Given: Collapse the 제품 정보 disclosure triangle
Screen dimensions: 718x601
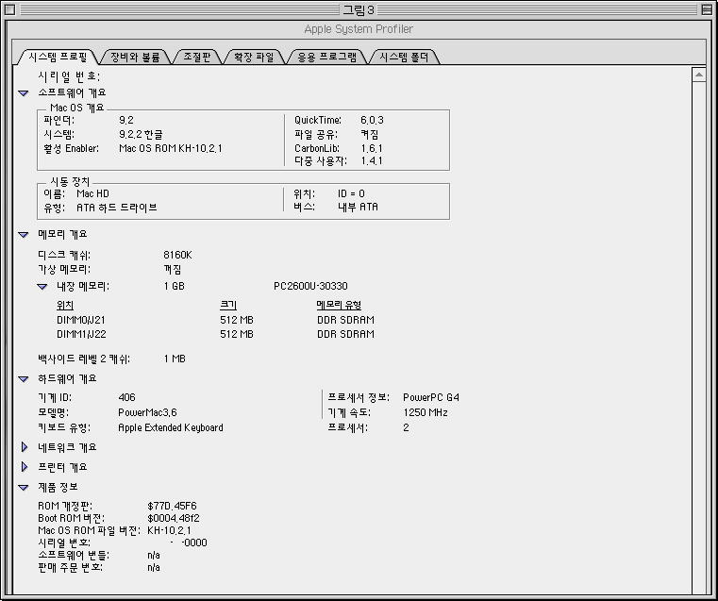Looking at the screenshot, I should tap(24, 487).
